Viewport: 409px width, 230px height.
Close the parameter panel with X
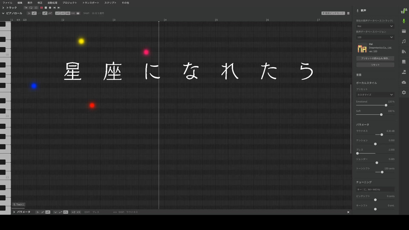pos(348,212)
